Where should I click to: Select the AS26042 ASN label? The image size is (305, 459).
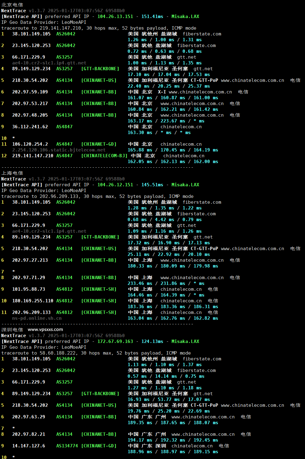tap(65, 34)
